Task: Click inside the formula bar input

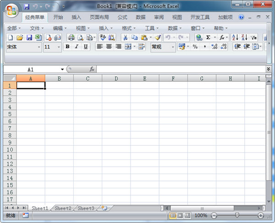Action: coord(181,69)
